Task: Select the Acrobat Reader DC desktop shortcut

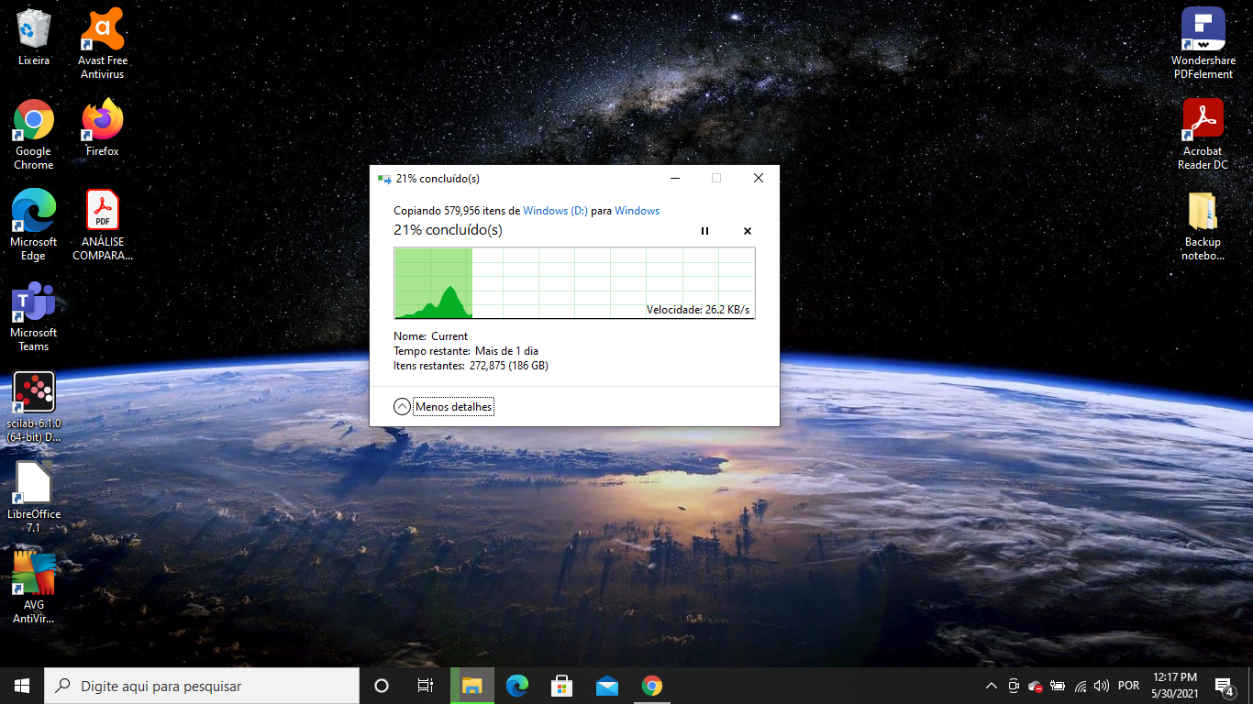Action: [1203, 134]
